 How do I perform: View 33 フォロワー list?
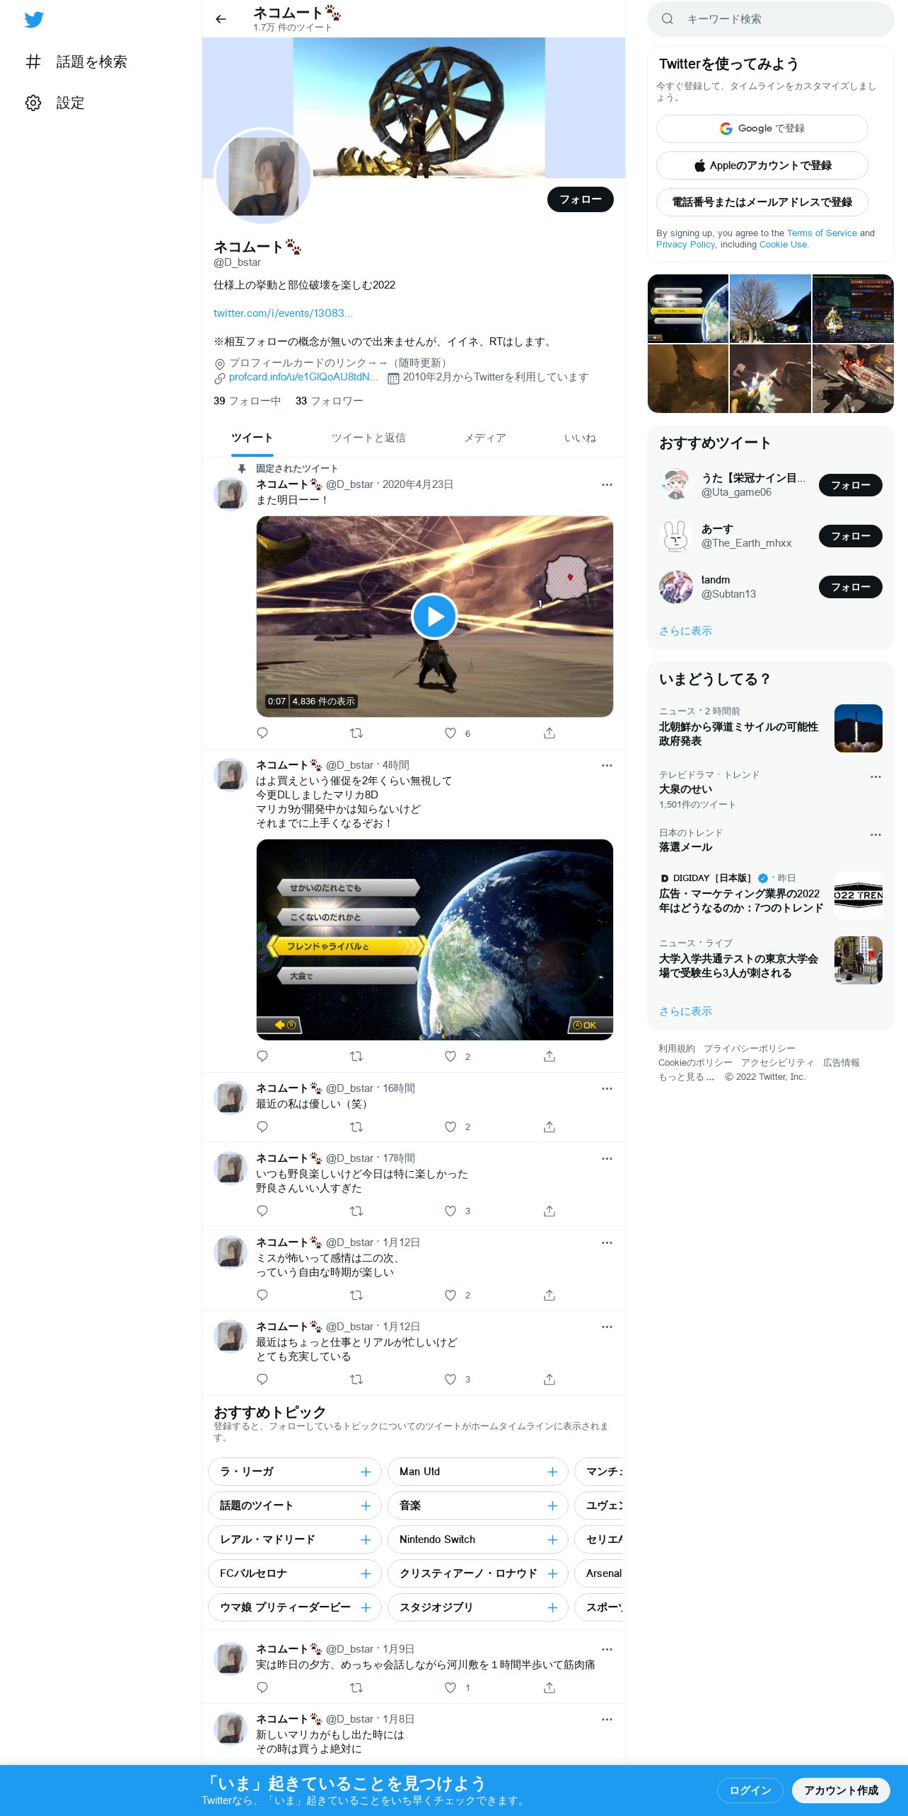pos(329,401)
